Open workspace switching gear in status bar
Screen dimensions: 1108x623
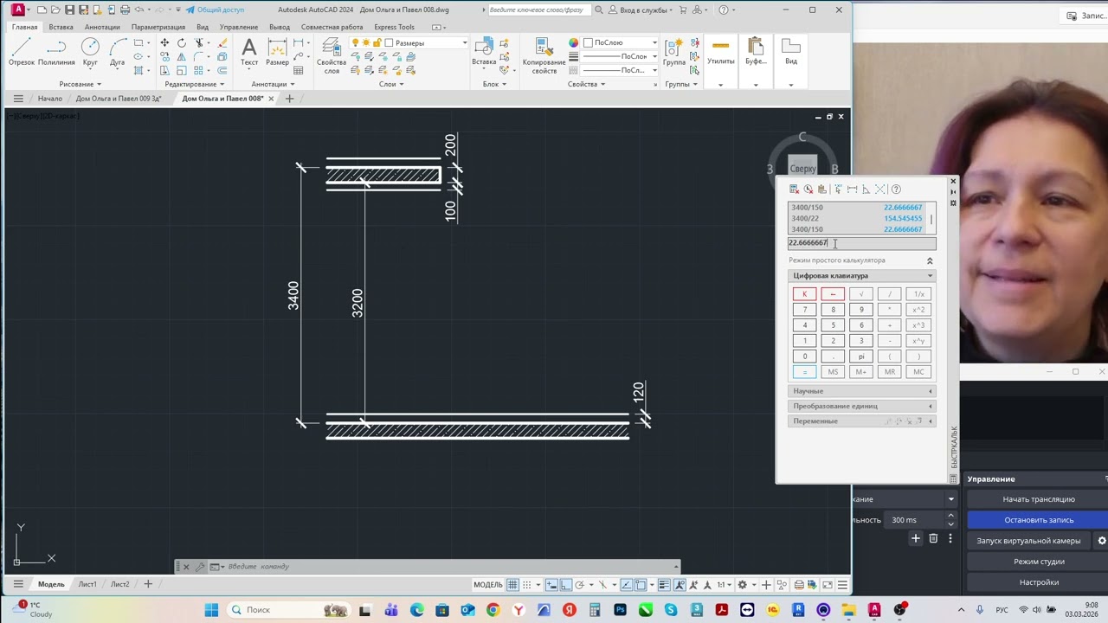point(742,585)
